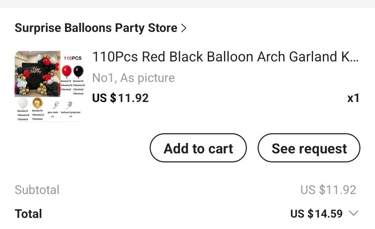The image size is (375, 229).
Task: Click the Subtotal label
Action: 37,190
